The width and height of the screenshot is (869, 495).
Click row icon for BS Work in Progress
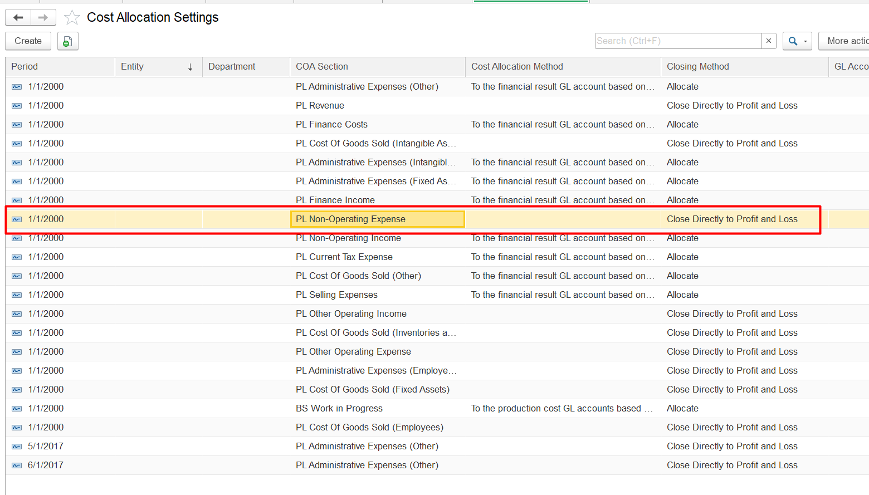coord(17,409)
